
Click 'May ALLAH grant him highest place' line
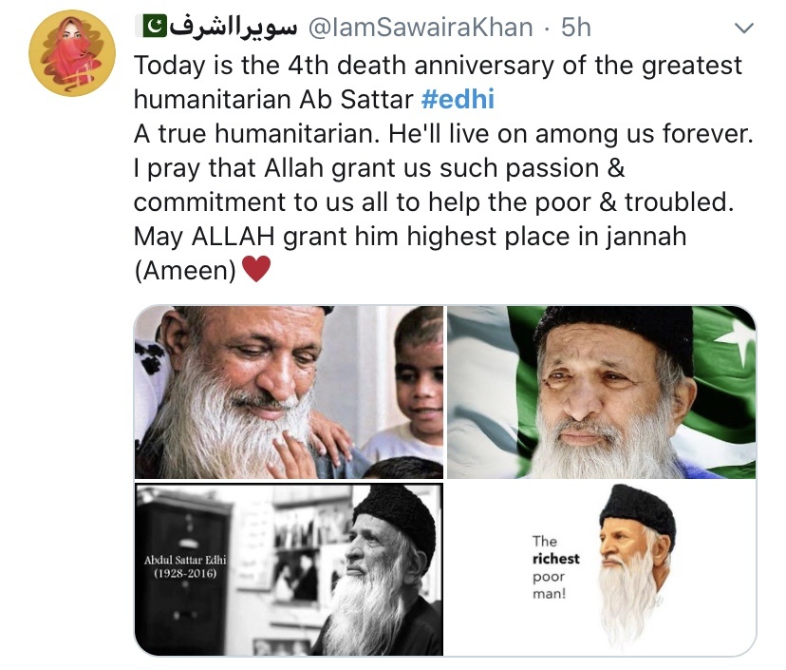(410, 237)
